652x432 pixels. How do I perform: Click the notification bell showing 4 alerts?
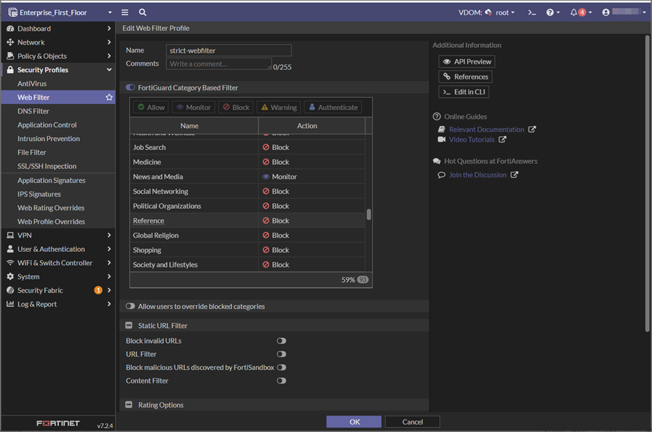[x=572, y=12]
